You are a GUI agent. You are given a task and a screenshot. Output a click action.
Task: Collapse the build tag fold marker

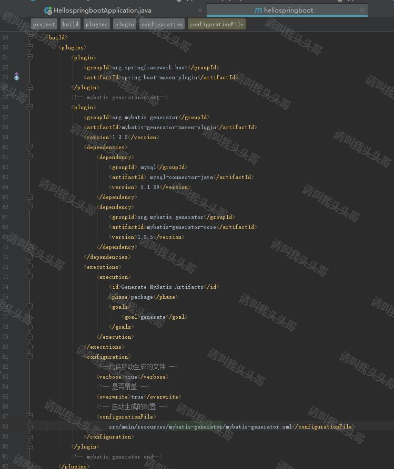(x=29, y=37)
